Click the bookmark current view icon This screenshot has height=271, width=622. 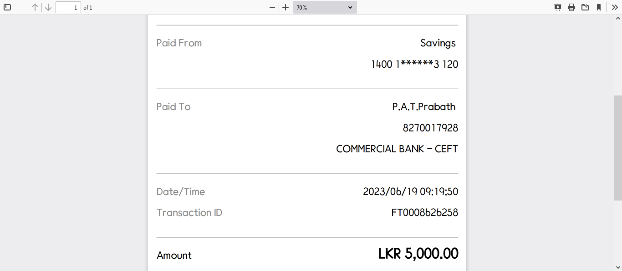599,7
